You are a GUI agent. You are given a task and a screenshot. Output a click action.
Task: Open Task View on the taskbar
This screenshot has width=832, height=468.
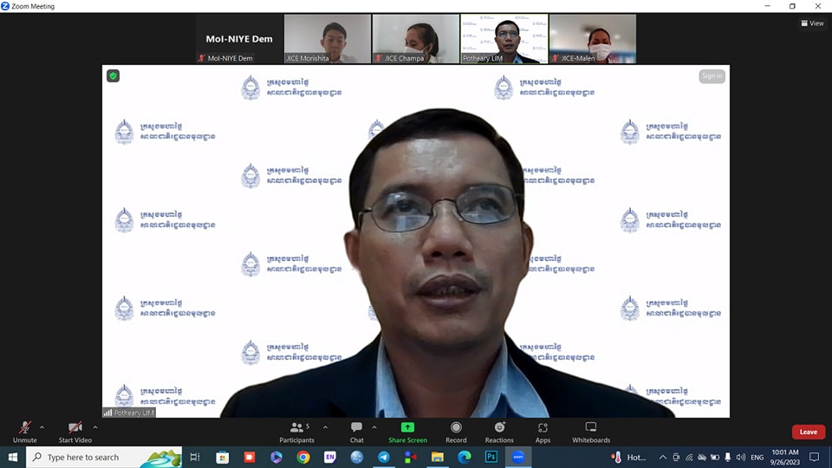195,457
